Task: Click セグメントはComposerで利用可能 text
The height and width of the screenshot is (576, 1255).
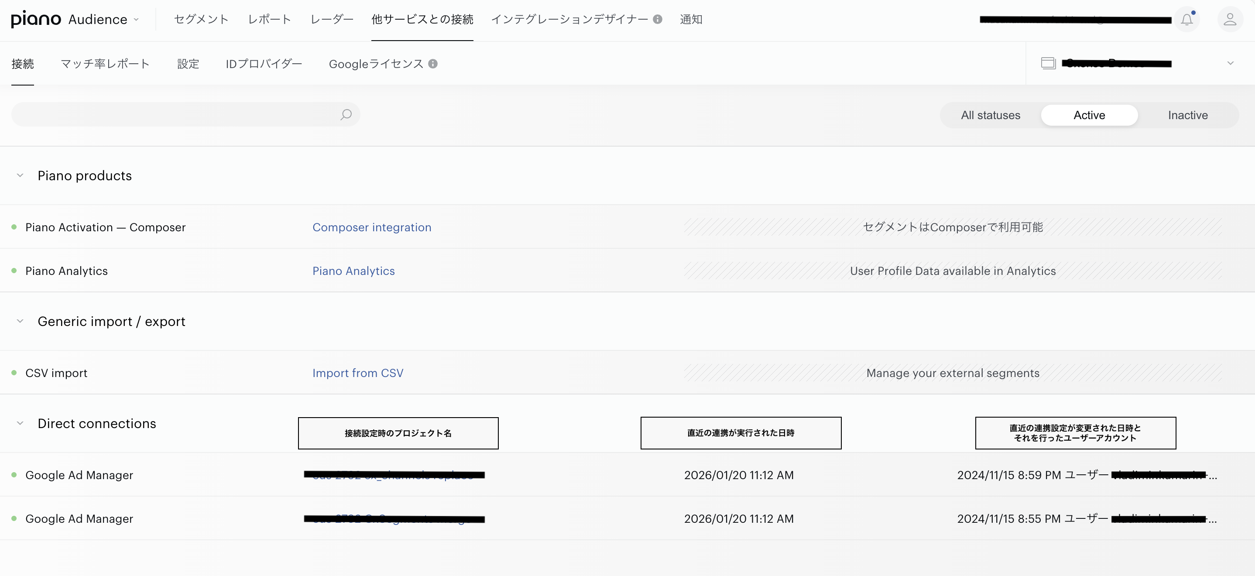Action: (x=953, y=227)
